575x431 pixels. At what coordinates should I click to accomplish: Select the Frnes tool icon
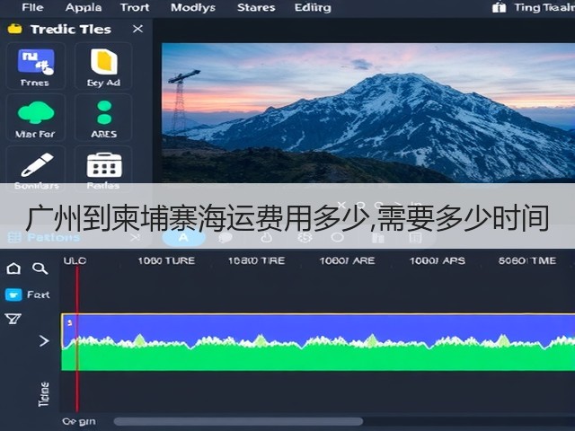[x=36, y=62]
